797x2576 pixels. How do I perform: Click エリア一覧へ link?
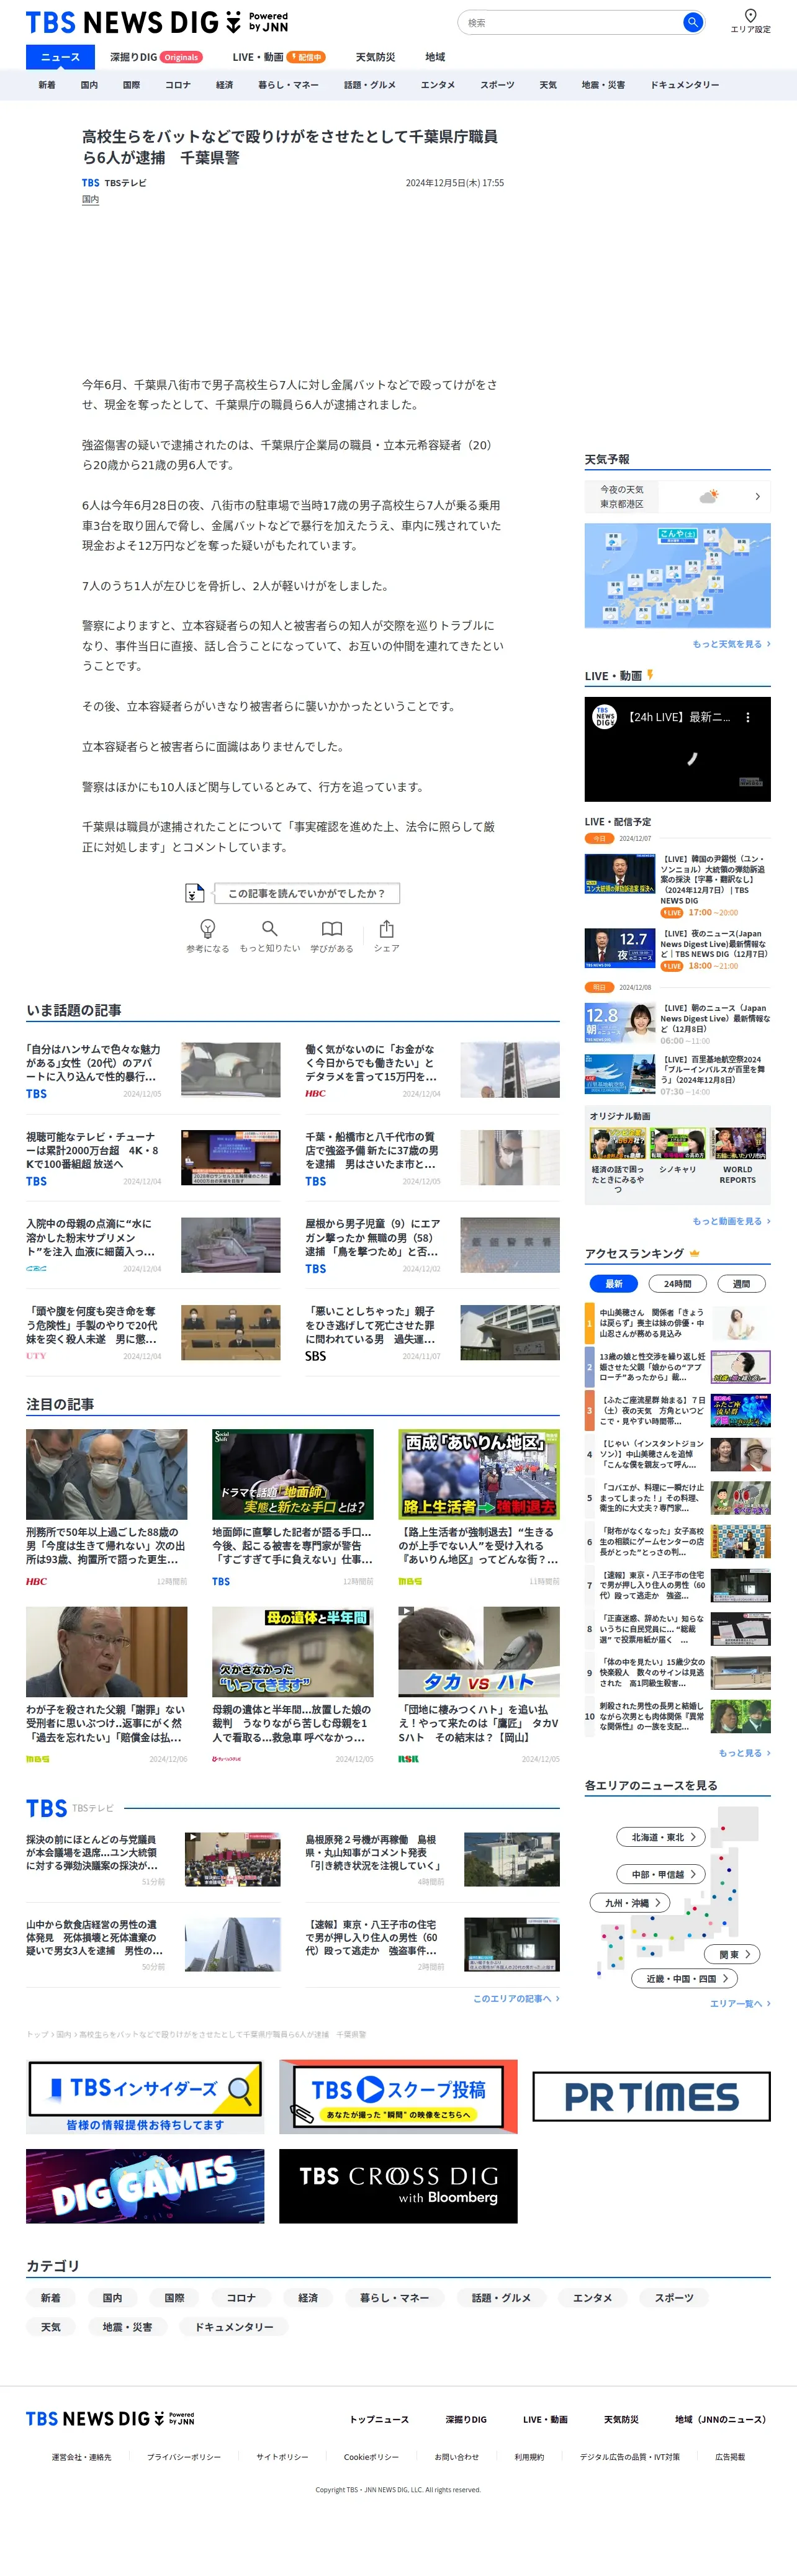740,2003
